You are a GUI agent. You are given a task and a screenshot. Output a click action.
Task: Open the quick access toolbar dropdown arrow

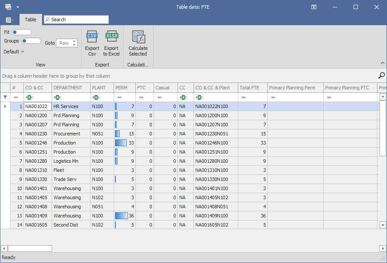click(18, 7)
